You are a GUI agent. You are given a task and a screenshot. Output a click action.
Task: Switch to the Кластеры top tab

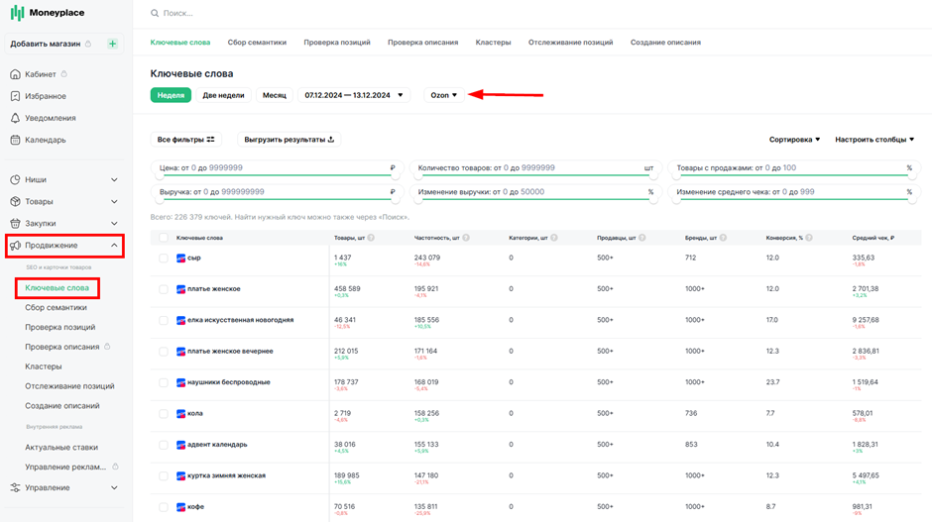493,43
